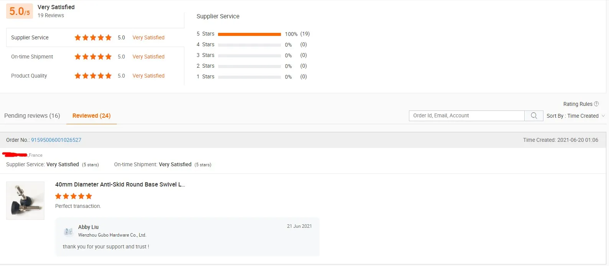Click the product review five-star icons
The width and height of the screenshot is (609, 266).
click(x=74, y=196)
